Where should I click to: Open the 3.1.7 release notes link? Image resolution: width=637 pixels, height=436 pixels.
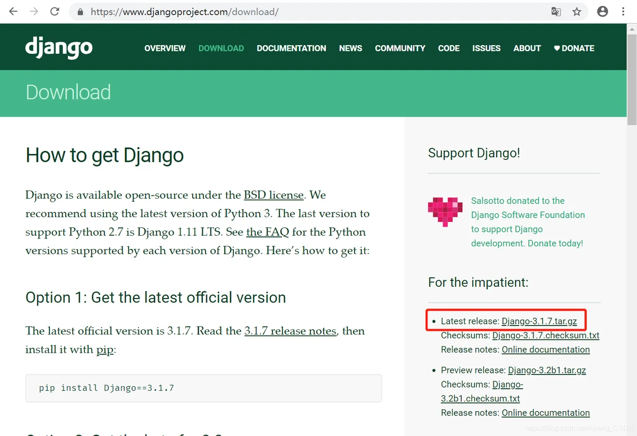point(290,331)
